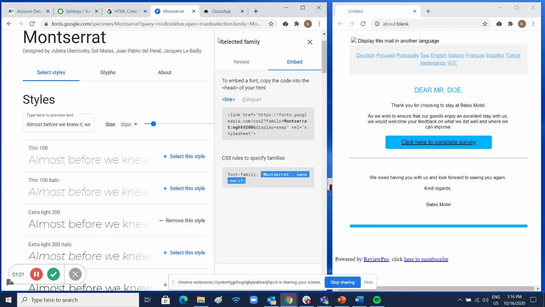The width and height of the screenshot is (545, 307).
Task: Hide the screen sharing notification
Action: pyautogui.click(x=368, y=282)
